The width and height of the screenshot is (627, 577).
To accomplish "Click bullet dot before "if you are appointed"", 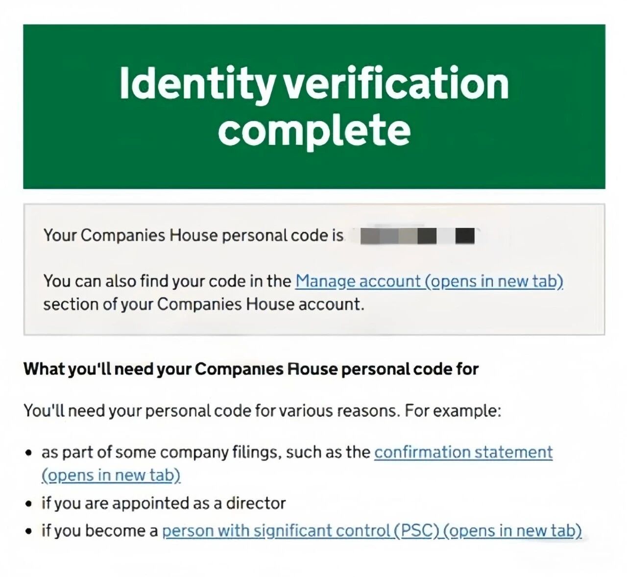I will (x=29, y=504).
